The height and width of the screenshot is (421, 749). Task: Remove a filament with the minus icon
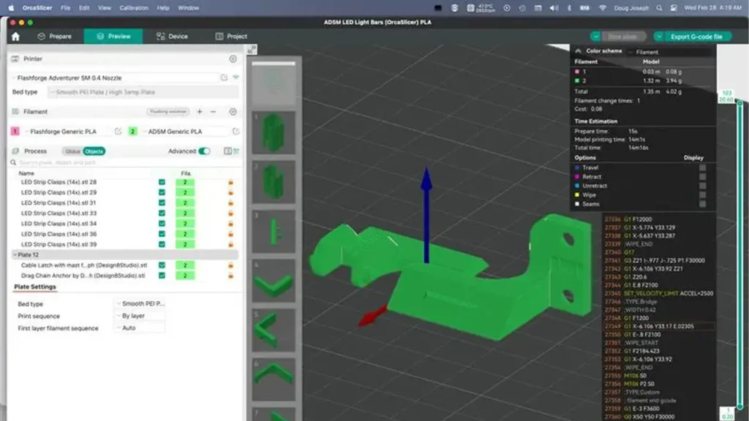[213, 112]
